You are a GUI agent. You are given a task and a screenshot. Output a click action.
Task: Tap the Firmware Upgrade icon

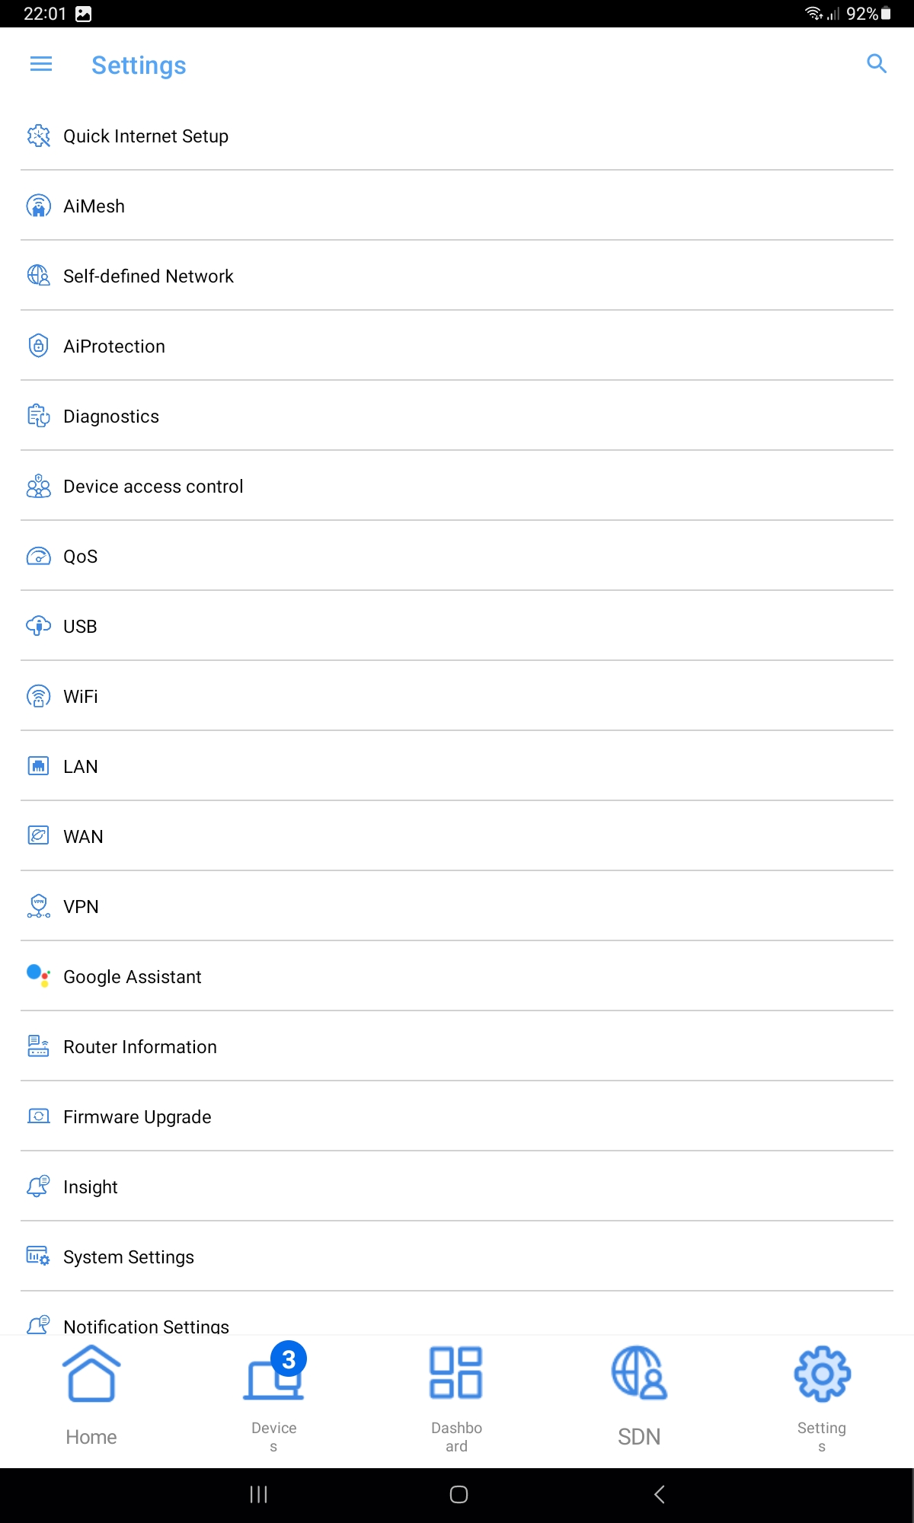tap(38, 1116)
